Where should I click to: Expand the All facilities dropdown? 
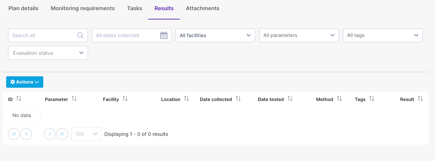pos(215,35)
